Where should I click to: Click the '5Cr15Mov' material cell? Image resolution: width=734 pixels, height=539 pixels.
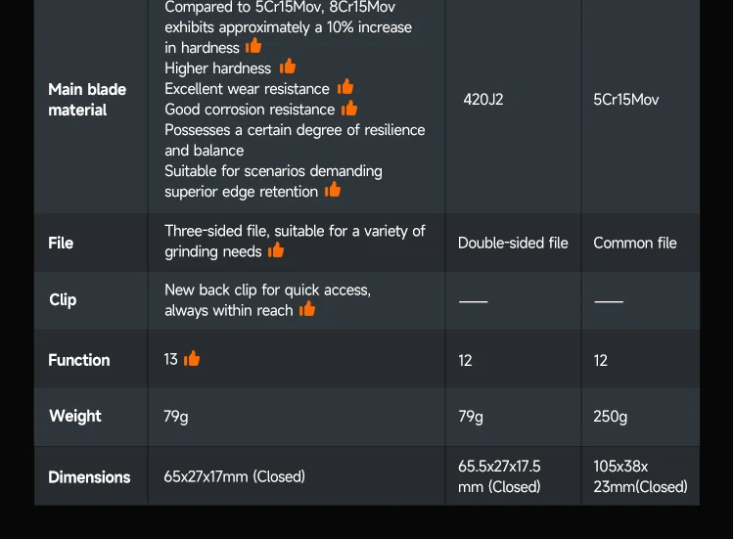tap(626, 100)
